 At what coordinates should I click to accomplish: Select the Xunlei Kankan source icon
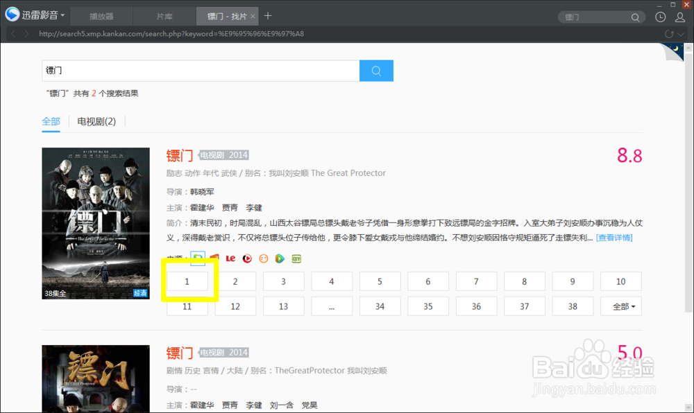pos(198,258)
